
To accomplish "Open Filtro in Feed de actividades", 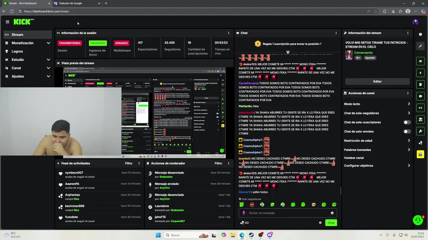I will (x=129, y=163).
